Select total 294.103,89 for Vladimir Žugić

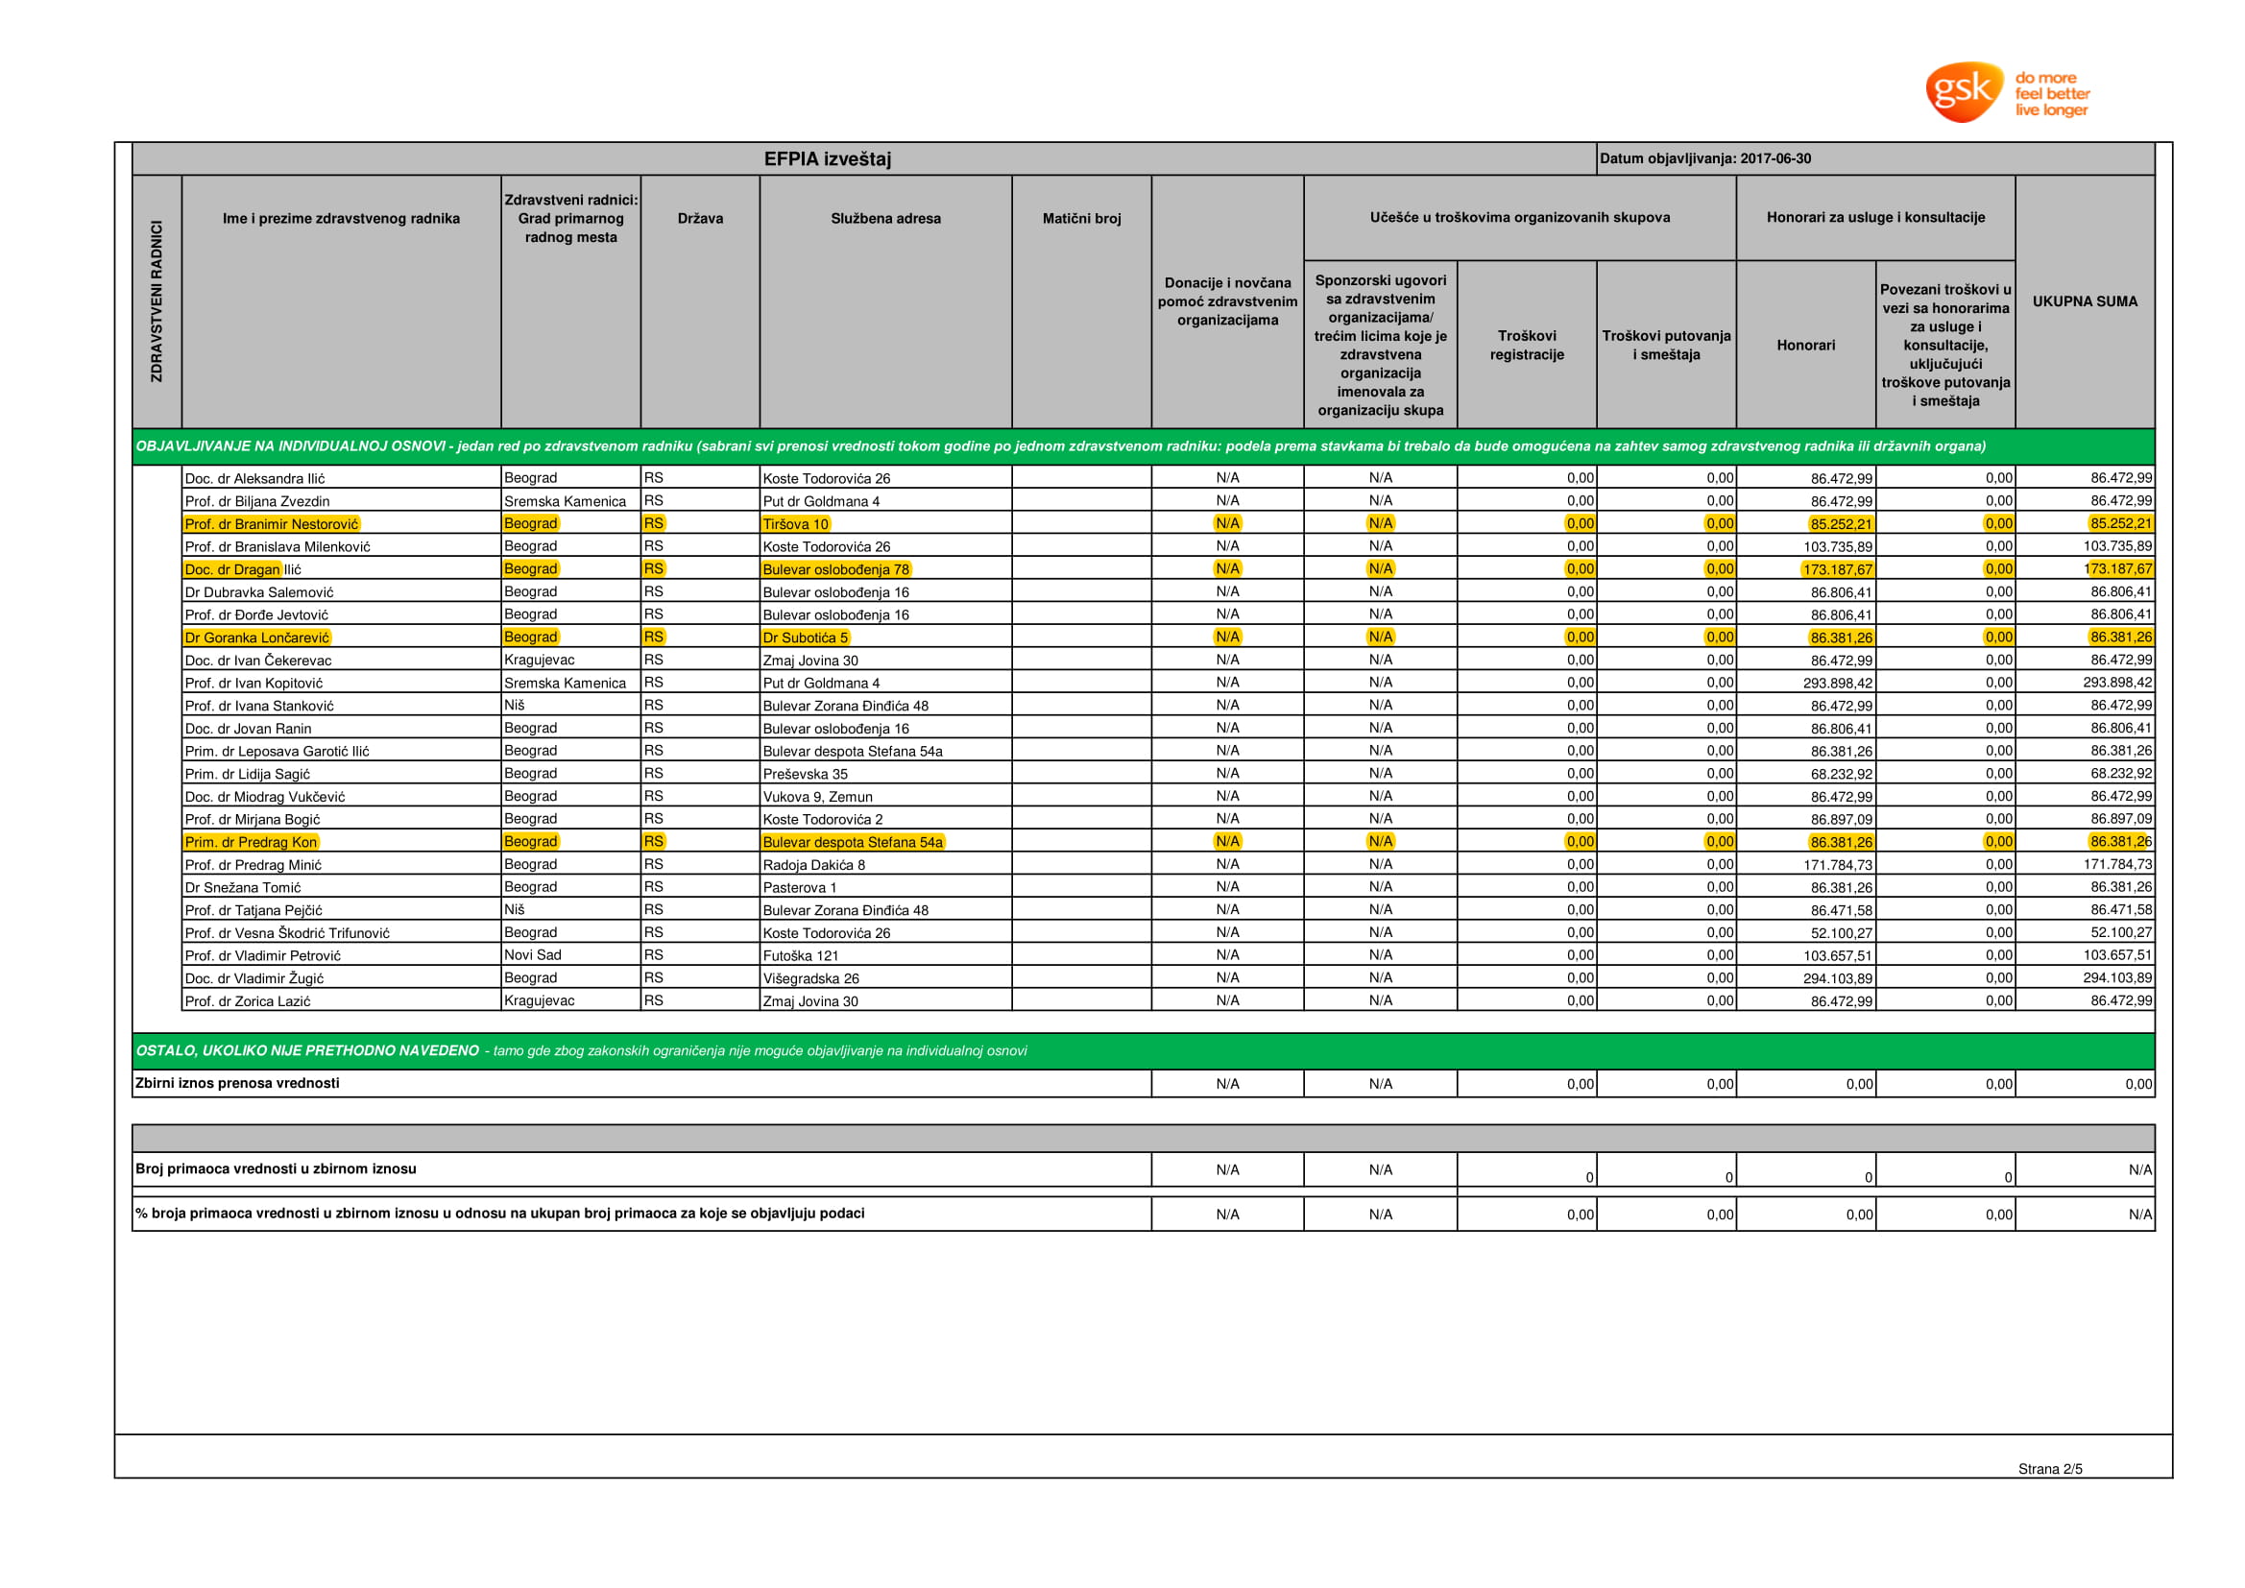(x=2117, y=977)
